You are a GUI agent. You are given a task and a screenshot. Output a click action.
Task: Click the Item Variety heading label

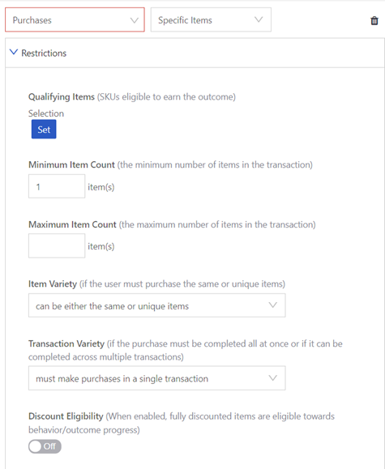(x=53, y=284)
